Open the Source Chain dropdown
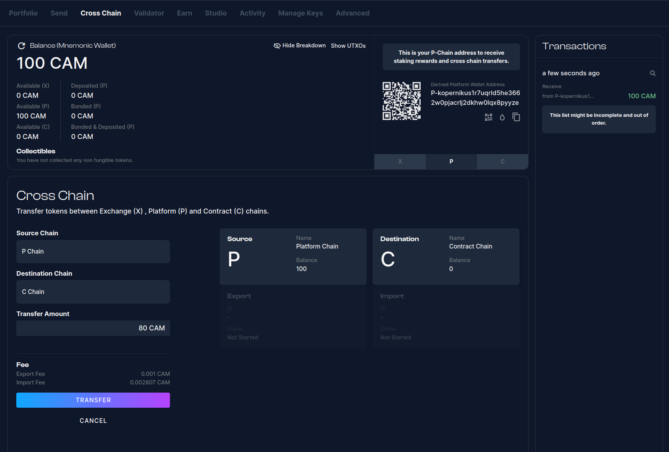The image size is (669, 452). click(x=93, y=252)
